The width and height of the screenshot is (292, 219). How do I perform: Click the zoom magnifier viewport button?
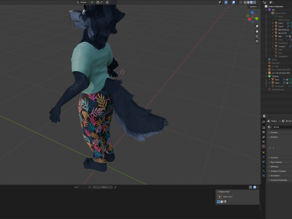(257, 26)
